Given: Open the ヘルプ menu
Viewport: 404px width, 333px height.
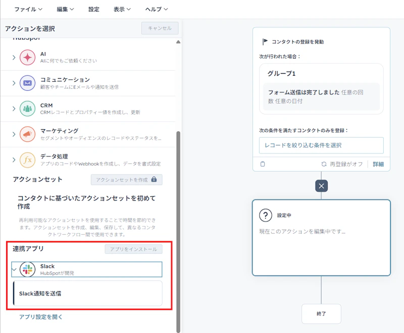Looking at the screenshot, I should point(157,9).
